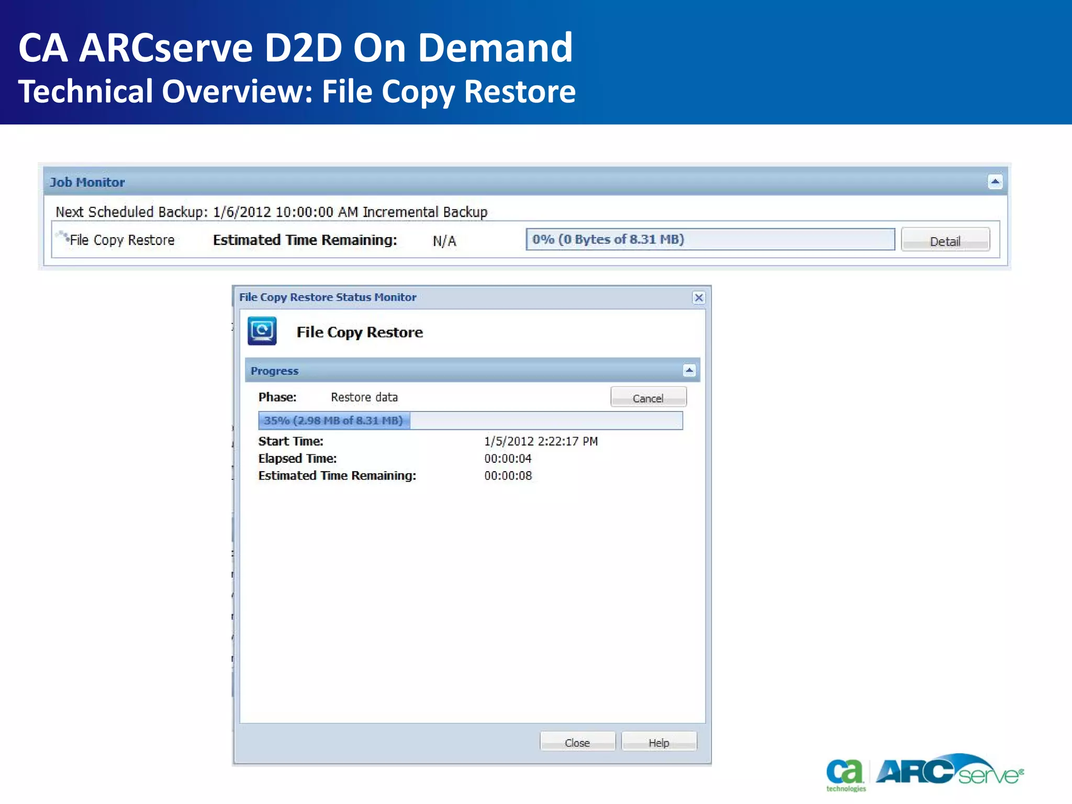Click the N/A estimated time value
The image size is (1072, 804).
click(444, 241)
